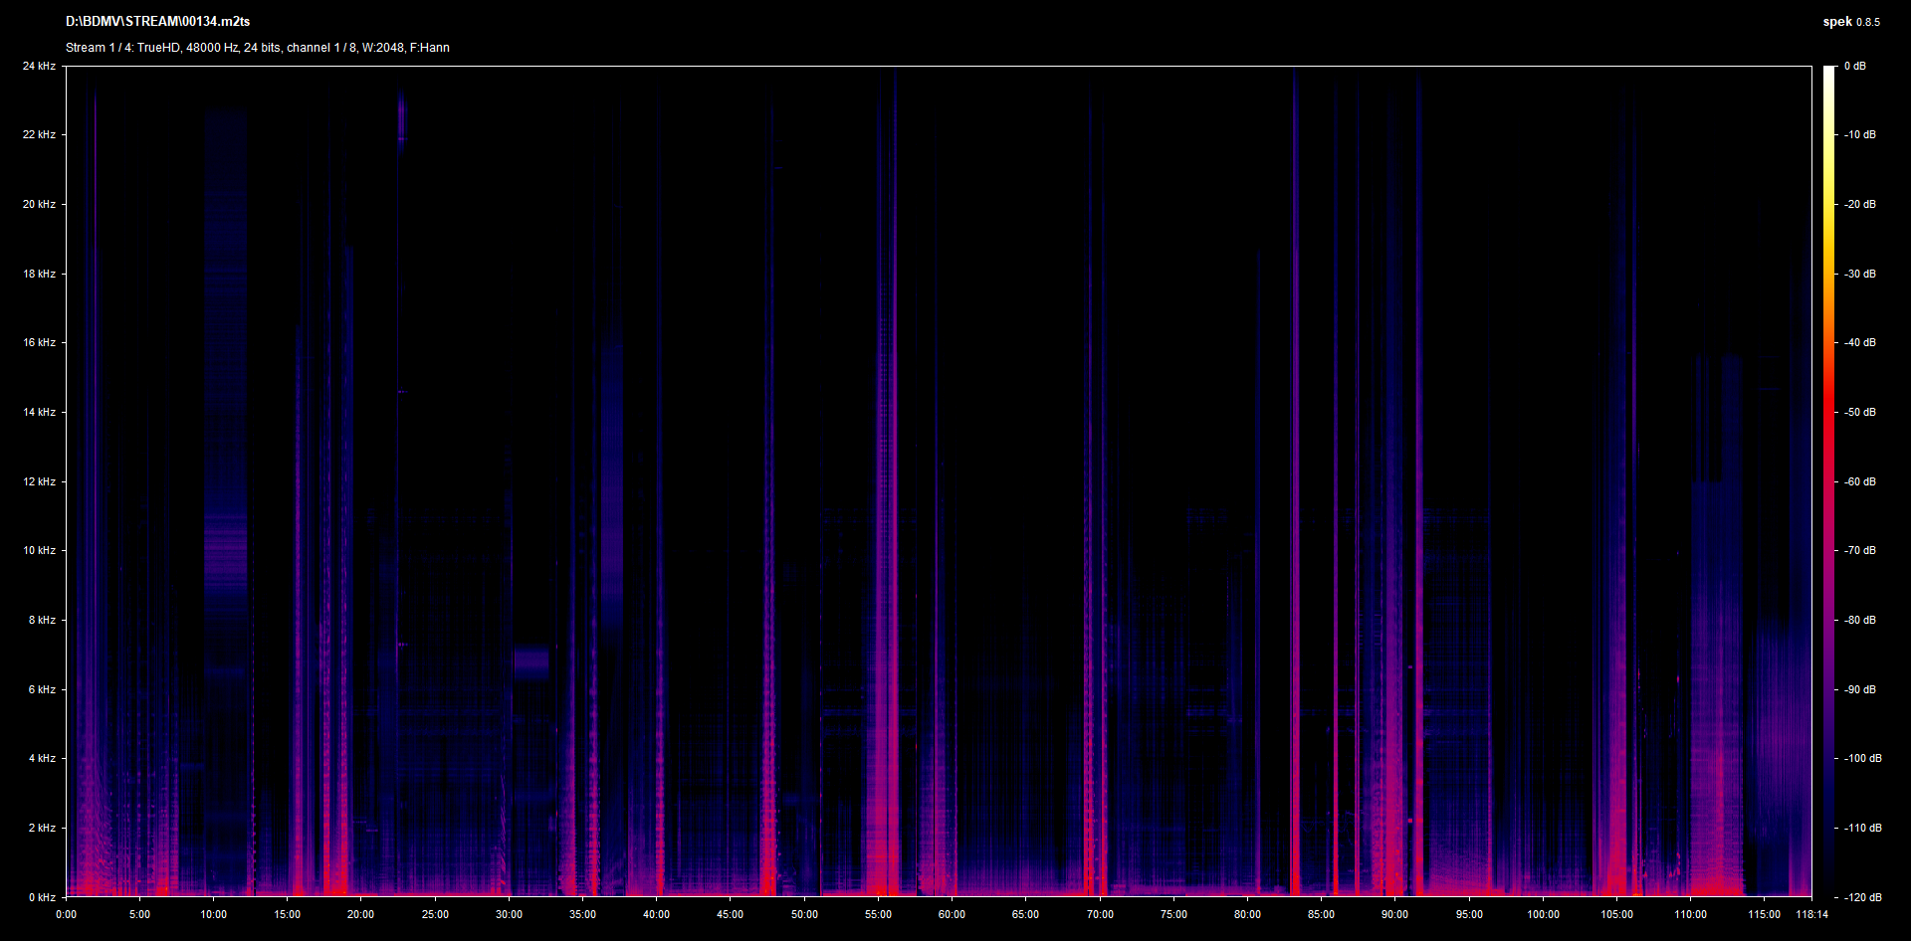Click the 118:14 end time marker
Screen dimensions: 1911x941
(x=1811, y=914)
